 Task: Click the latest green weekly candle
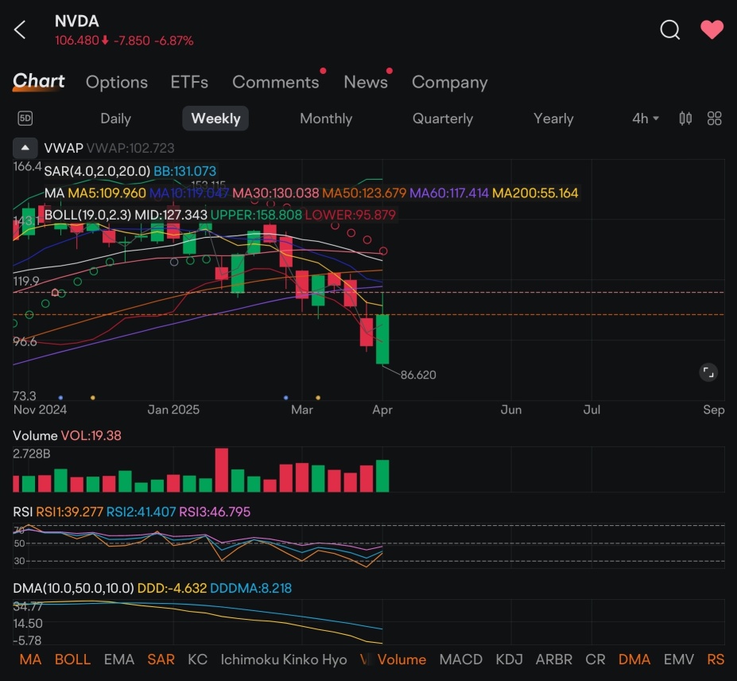[382, 339]
